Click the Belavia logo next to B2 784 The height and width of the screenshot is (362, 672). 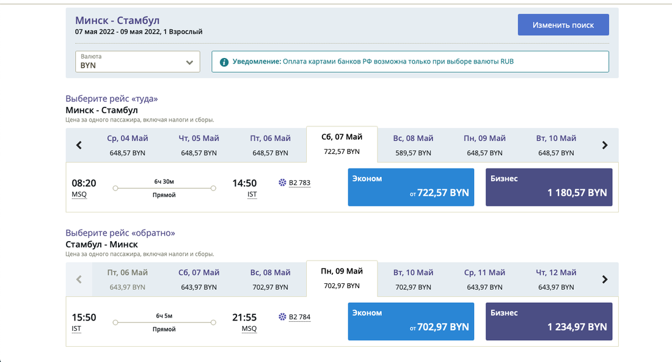(282, 317)
